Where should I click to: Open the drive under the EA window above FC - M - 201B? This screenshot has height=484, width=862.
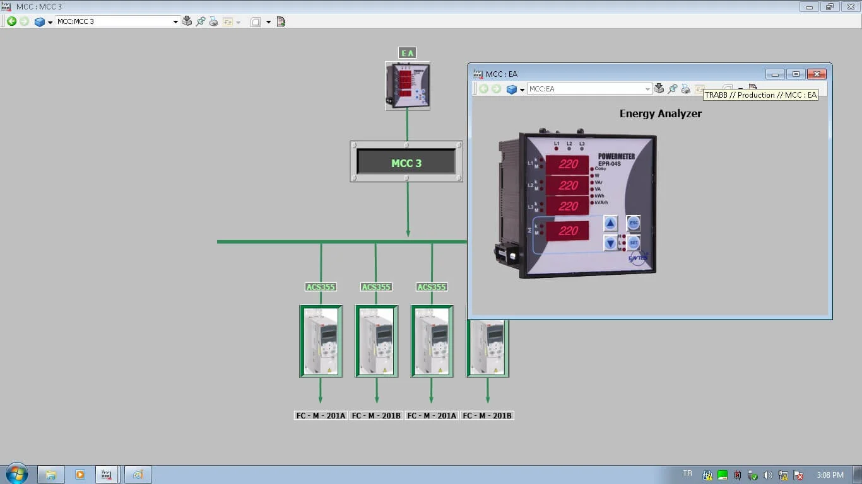[x=488, y=348]
